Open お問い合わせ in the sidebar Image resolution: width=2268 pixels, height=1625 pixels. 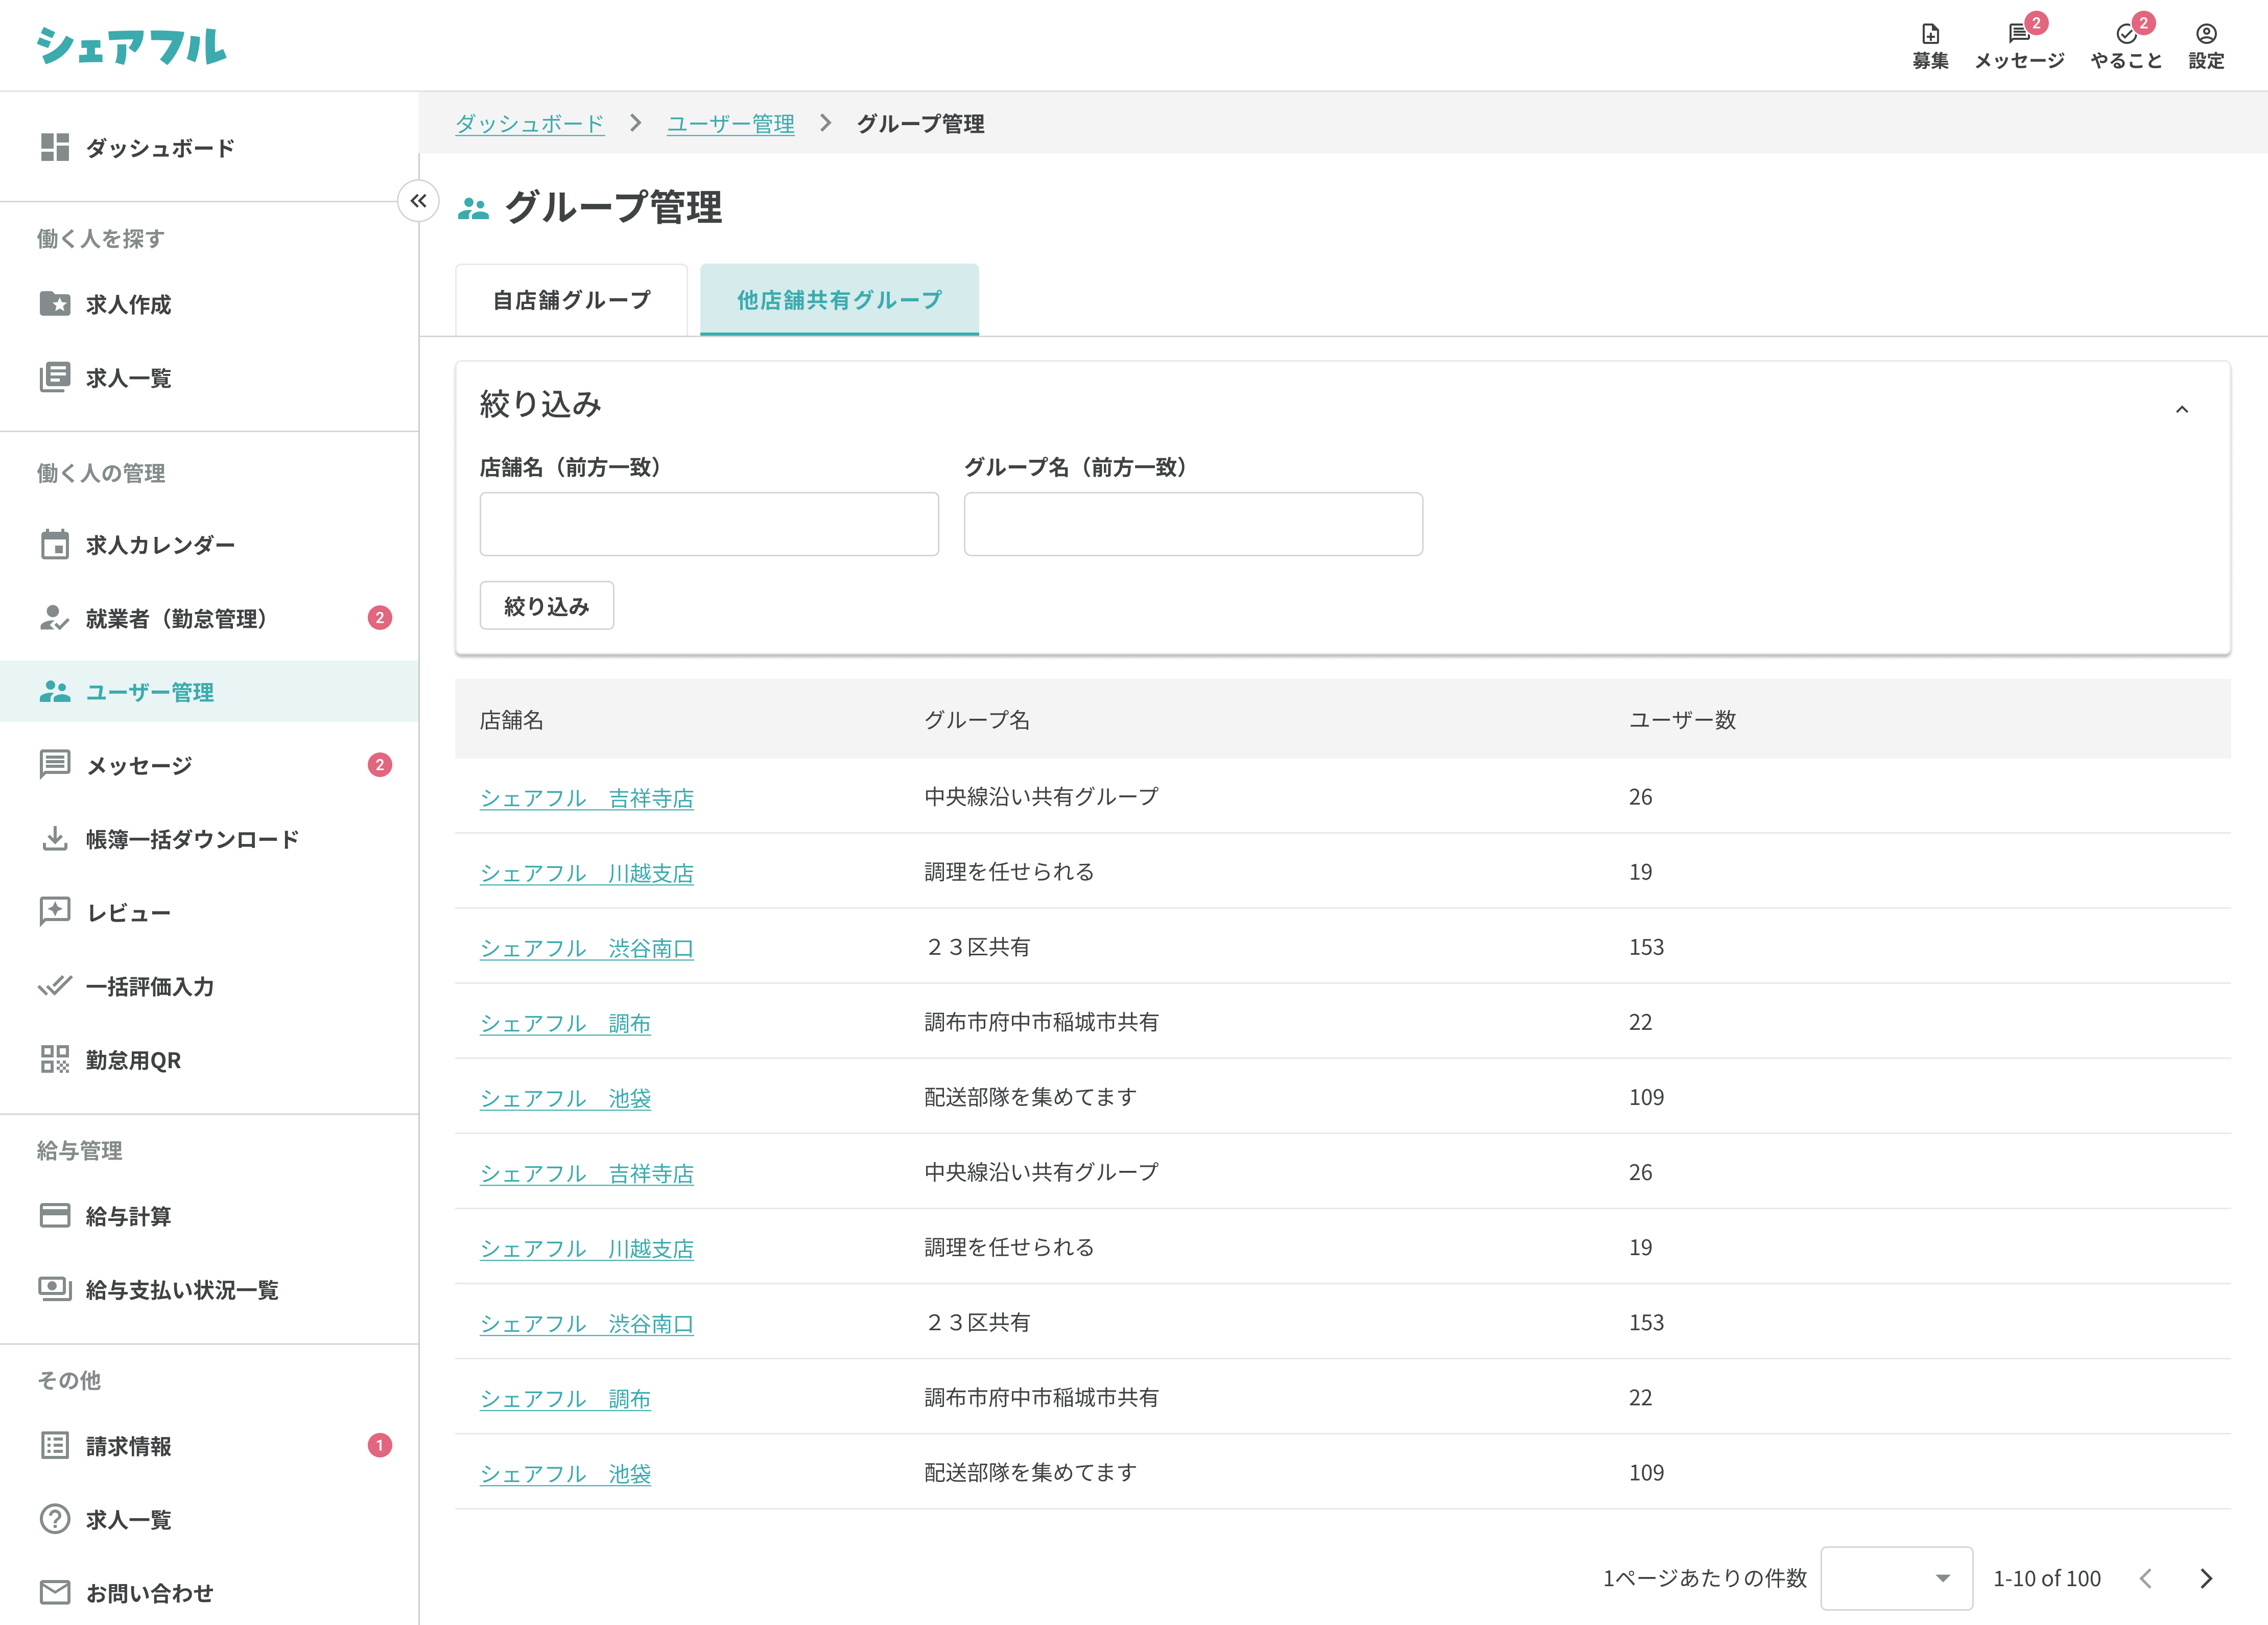[x=209, y=1592]
